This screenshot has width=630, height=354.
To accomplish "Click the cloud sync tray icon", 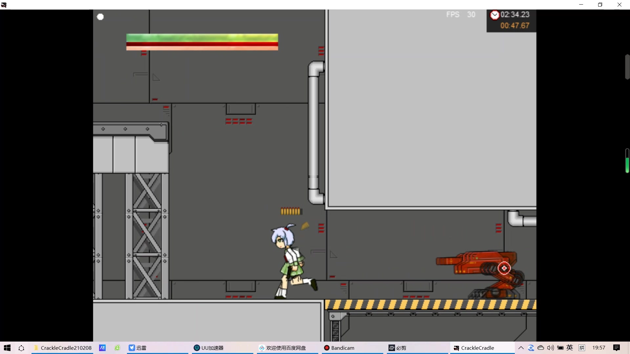I will pos(541,348).
